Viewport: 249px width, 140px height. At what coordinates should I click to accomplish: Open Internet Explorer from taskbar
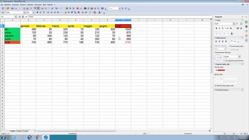click(14, 137)
